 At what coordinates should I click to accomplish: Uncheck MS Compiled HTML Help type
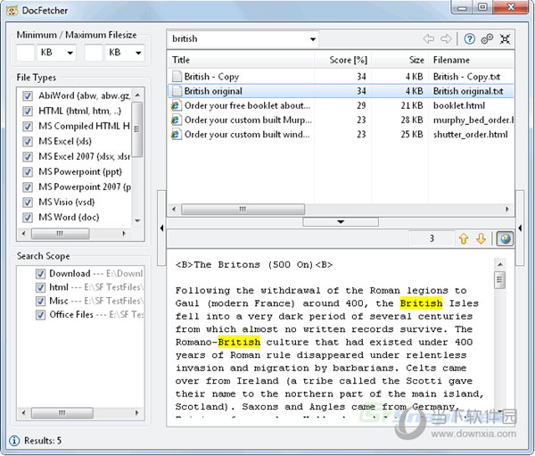click(28, 126)
